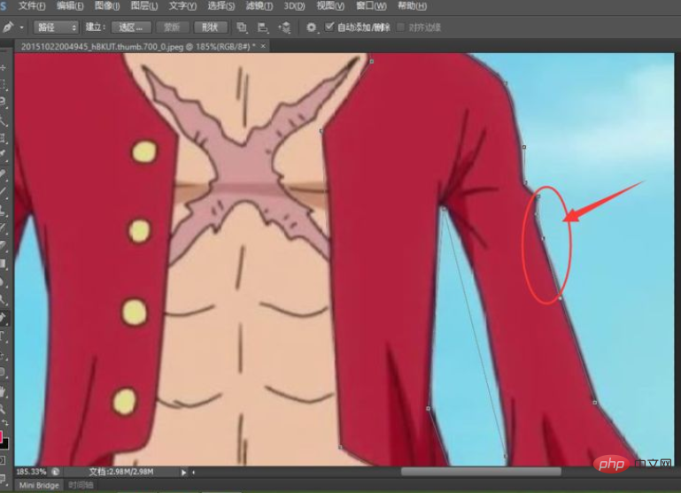681x493 pixels.
Task: Toggle Quick Mask mode
Action: click(x=3, y=460)
